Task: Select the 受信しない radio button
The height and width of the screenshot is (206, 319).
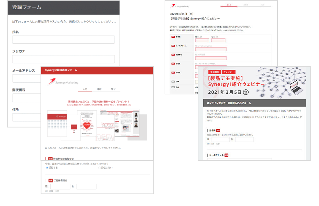Action: coord(100,167)
